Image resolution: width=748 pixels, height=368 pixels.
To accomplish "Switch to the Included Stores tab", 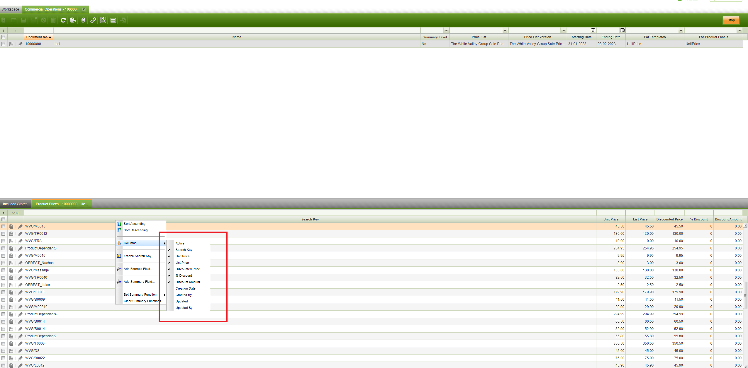I will pos(15,204).
